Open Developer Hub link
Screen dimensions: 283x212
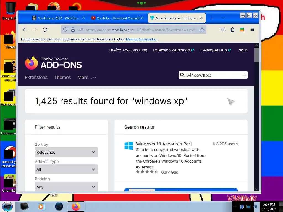(215, 50)
